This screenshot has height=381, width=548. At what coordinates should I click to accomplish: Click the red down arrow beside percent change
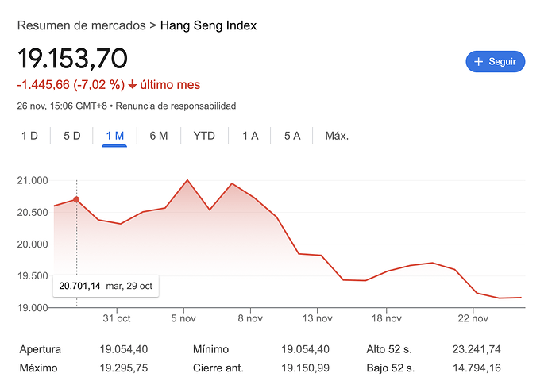pos(133,85)
